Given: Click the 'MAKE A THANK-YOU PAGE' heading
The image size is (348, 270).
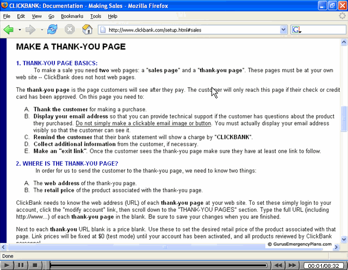Looking at the screenshot, I should tap(71, 47).
